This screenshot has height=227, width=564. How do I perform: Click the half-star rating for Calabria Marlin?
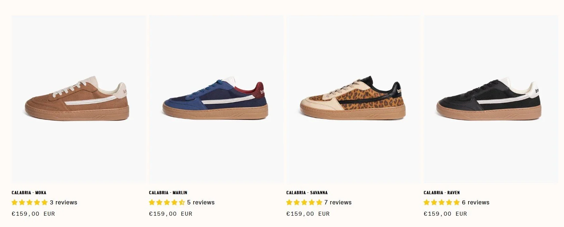pos(167,202)
